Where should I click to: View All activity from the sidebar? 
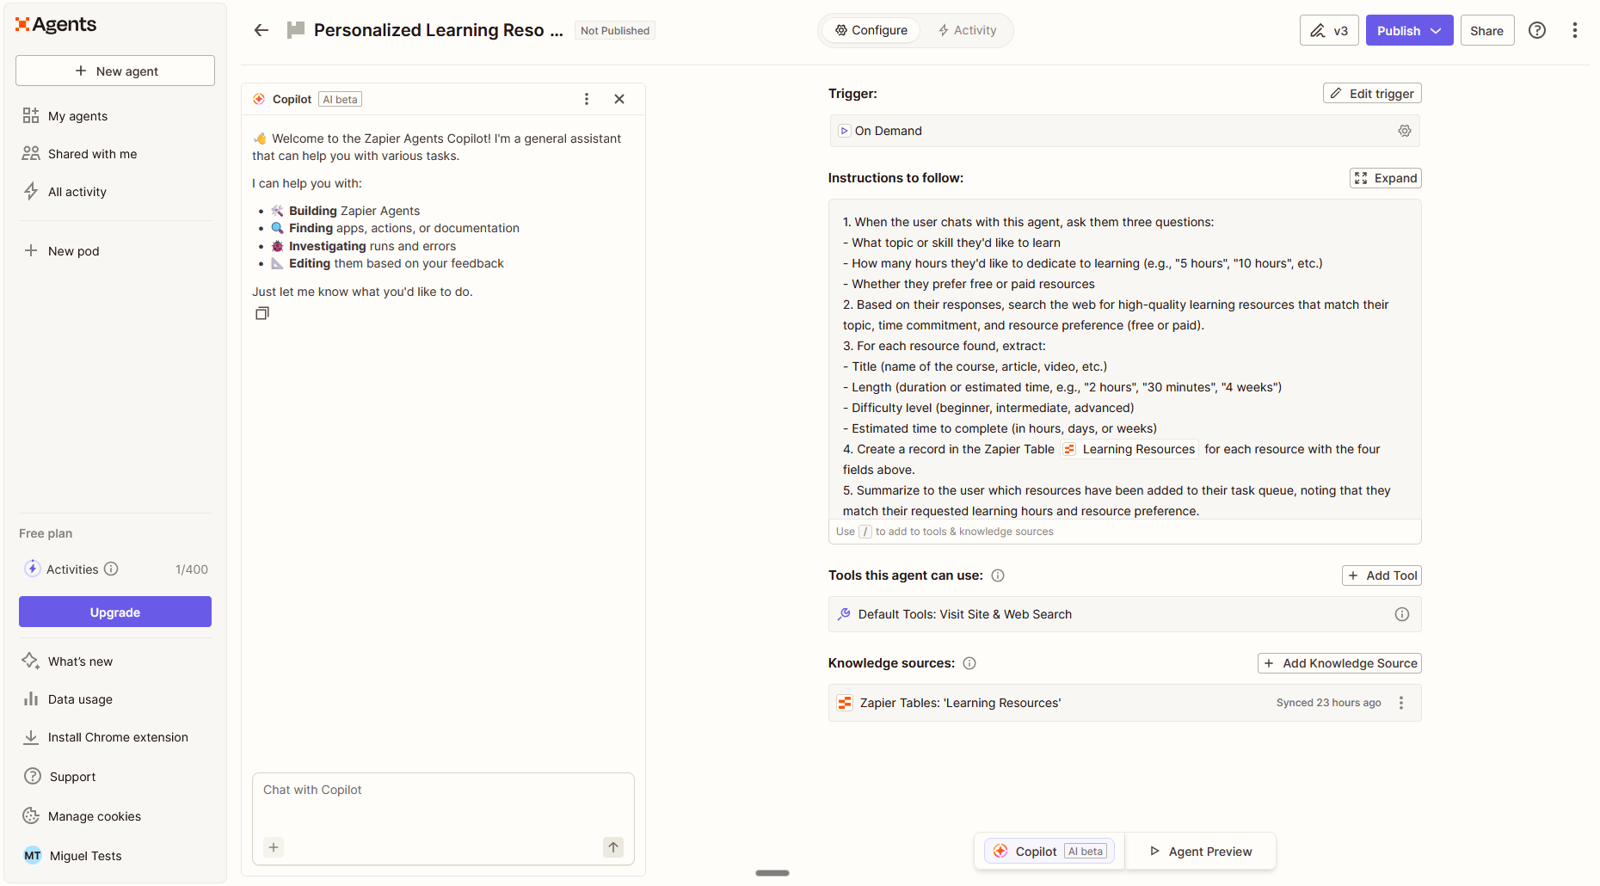click(76, 191)
